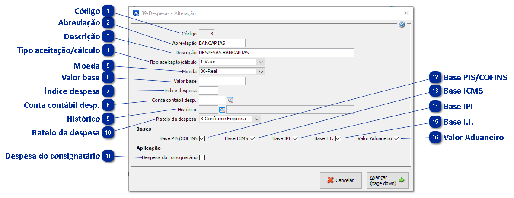Toggle the Base ICMS checkbox
Viewport: 514px width, 198px height.
pyautogui.click(x=253, y=139)
